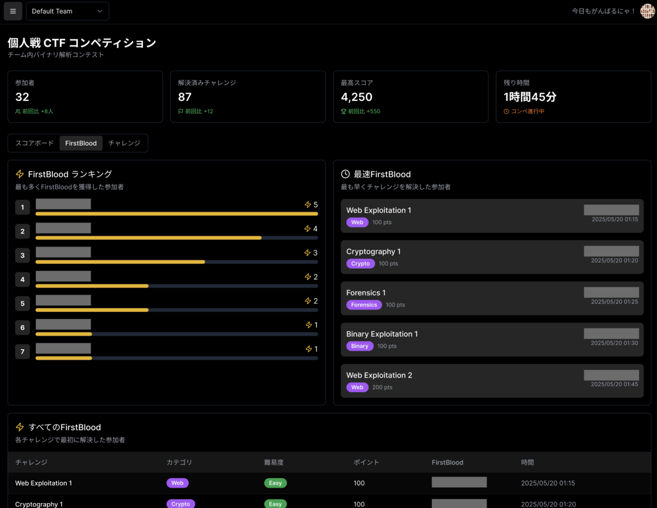Click the lightning icon beside すべてのFirstBlood
657x508 pixels.
click(20, 427)
